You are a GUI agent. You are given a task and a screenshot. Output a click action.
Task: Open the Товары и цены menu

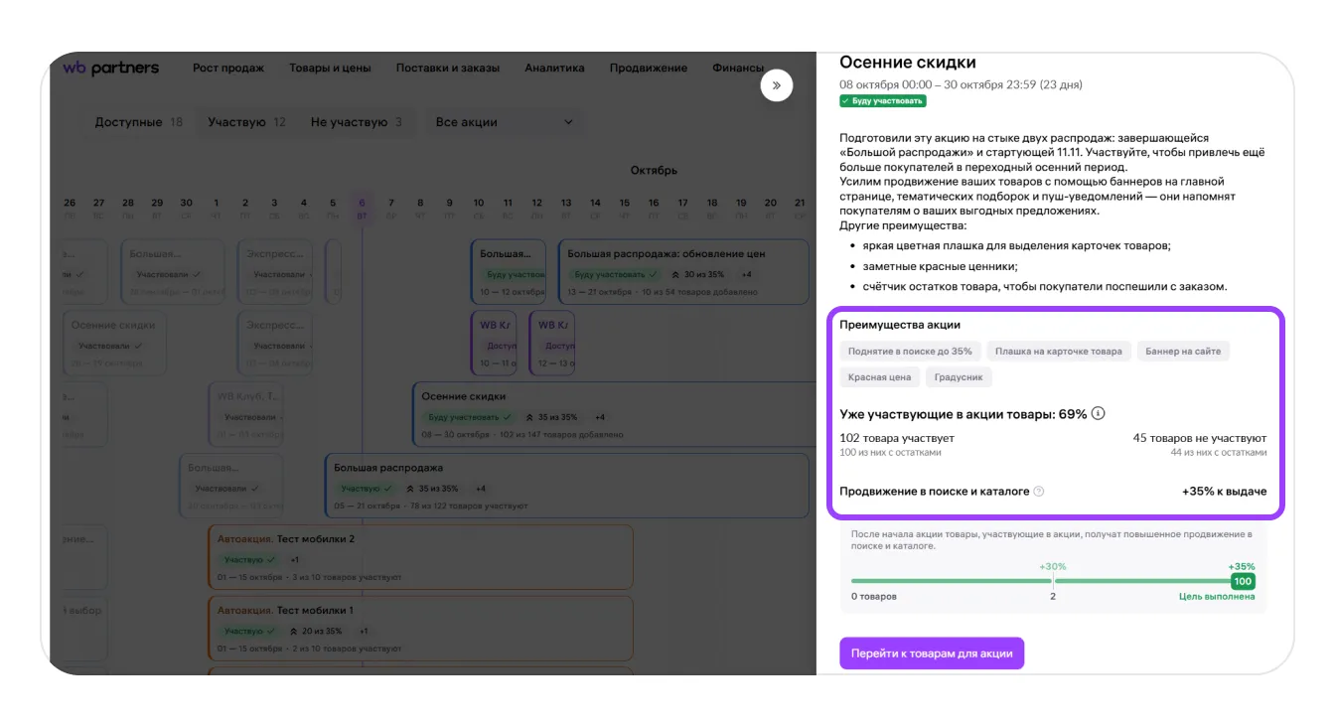(330, 69)
